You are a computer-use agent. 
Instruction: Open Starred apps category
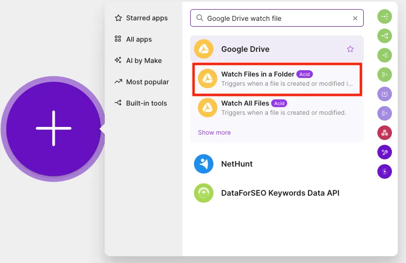click(x=141, y=18)
